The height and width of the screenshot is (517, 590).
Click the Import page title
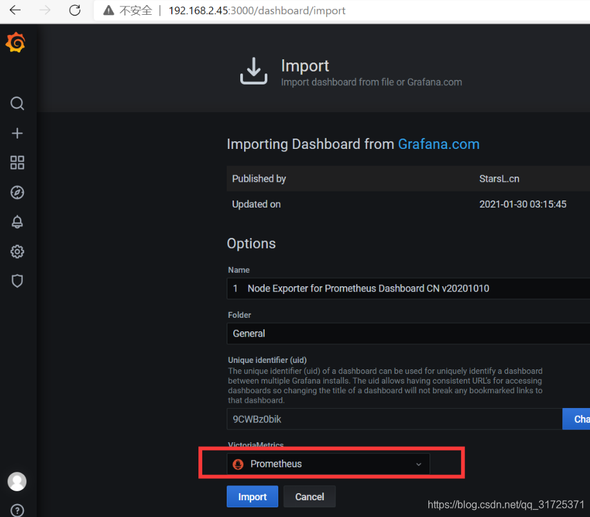click(305, 66)
